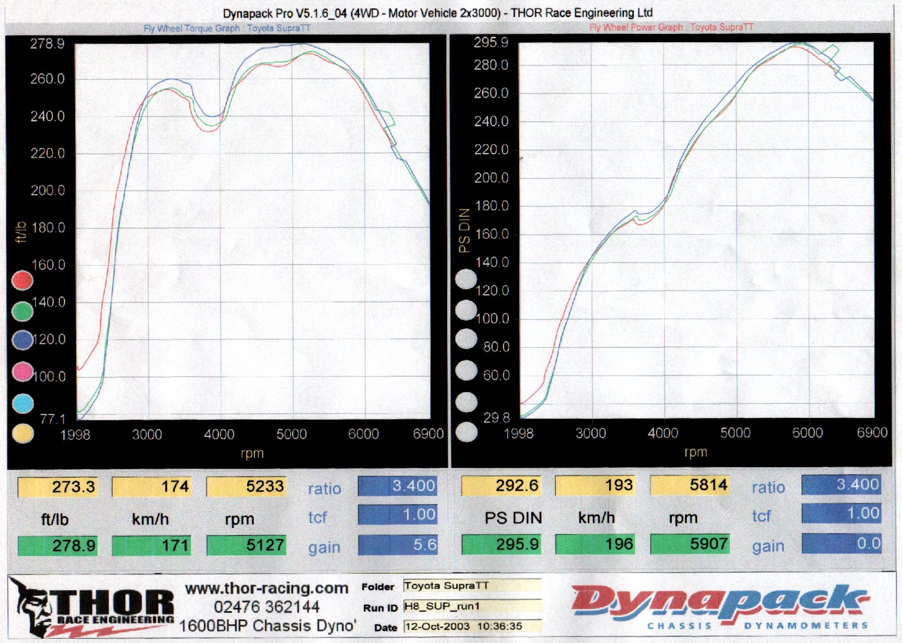Click the THOR Race Engineering logo
This screenshot has width=902, height=643.
[x=93, y=606]
